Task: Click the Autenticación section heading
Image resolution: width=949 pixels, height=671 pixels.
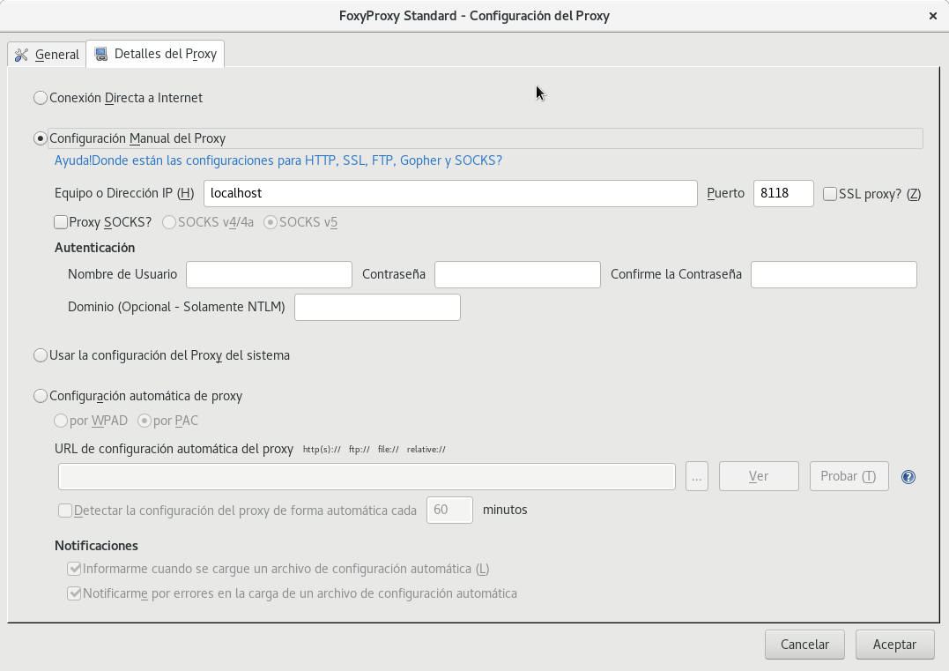Action: pyautogui.click(x=94, y=248)
